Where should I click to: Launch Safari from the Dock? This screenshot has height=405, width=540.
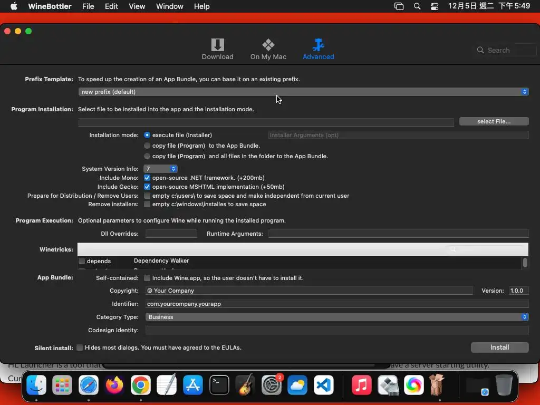(x=89, y=384)
